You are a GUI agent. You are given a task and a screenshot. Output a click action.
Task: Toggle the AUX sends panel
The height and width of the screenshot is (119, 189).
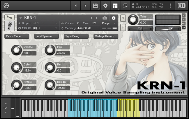tap(183, 23)
